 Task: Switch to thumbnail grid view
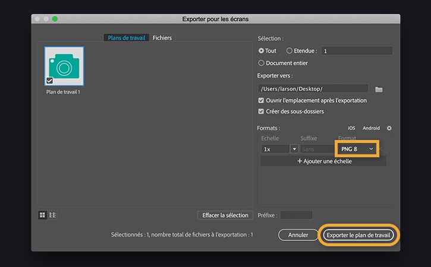pyautogui.click(x=42, y=215)
